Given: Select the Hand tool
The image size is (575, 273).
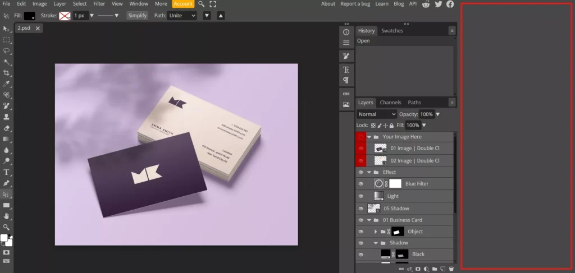Looking at the screenshot, I should [x=6, y=216].
